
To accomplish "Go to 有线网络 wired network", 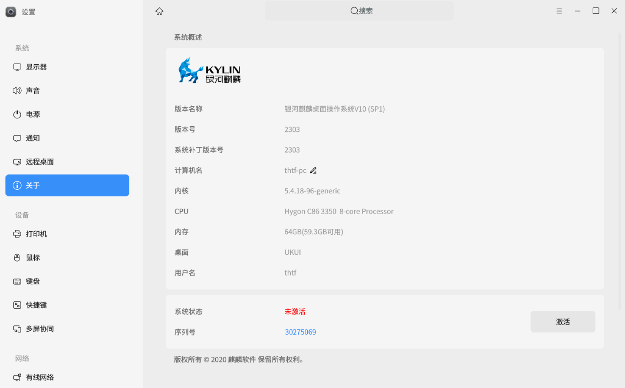I will click(x=39, y=377).
